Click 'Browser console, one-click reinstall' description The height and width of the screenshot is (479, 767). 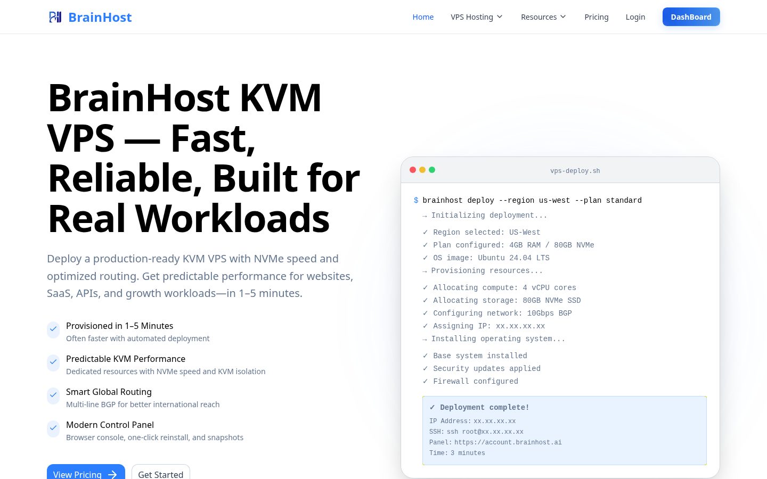[x=154, y=437]
